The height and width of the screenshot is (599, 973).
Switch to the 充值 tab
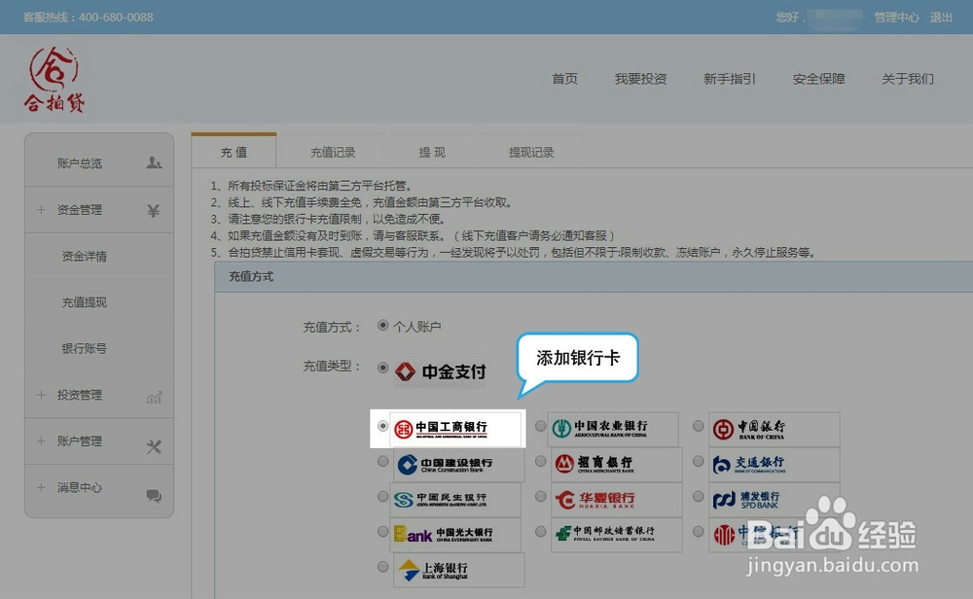pyautogui.click(x=234, y=152)
